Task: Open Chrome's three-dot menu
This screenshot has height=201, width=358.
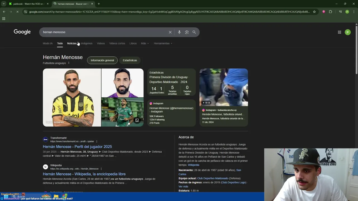Action: pyautogui.click(x=354, y=12)
